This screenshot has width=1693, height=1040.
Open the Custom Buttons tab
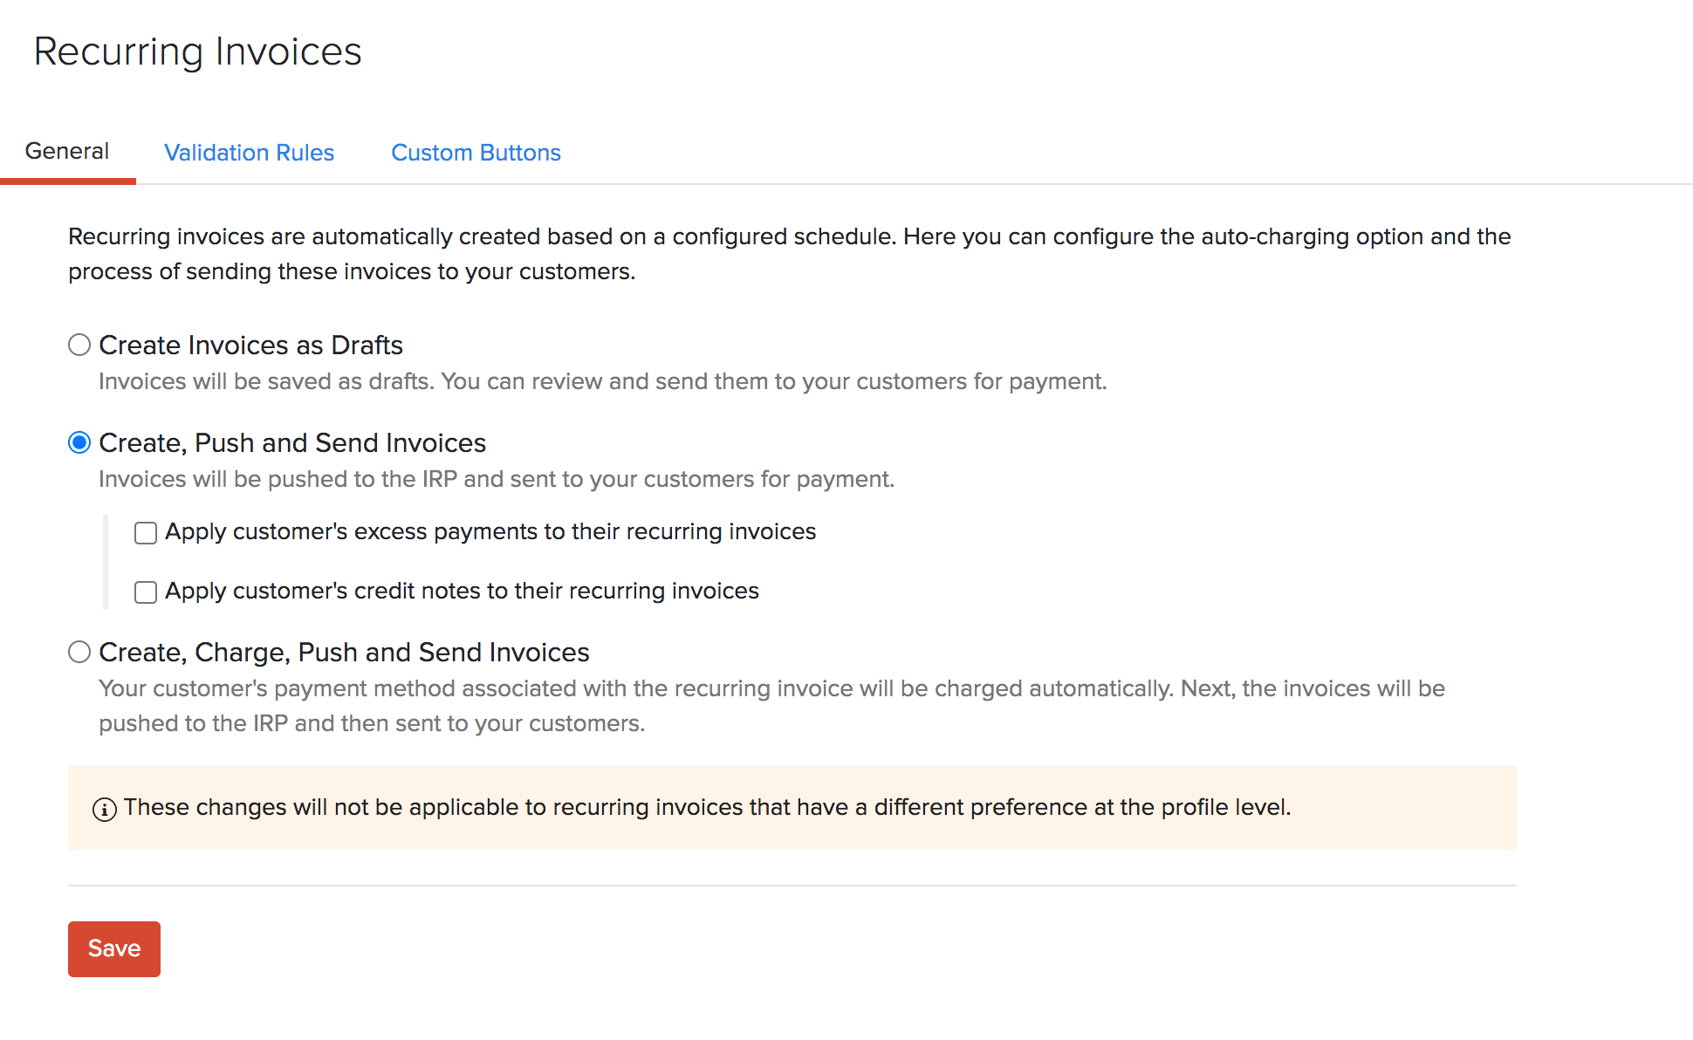point(476,153)
